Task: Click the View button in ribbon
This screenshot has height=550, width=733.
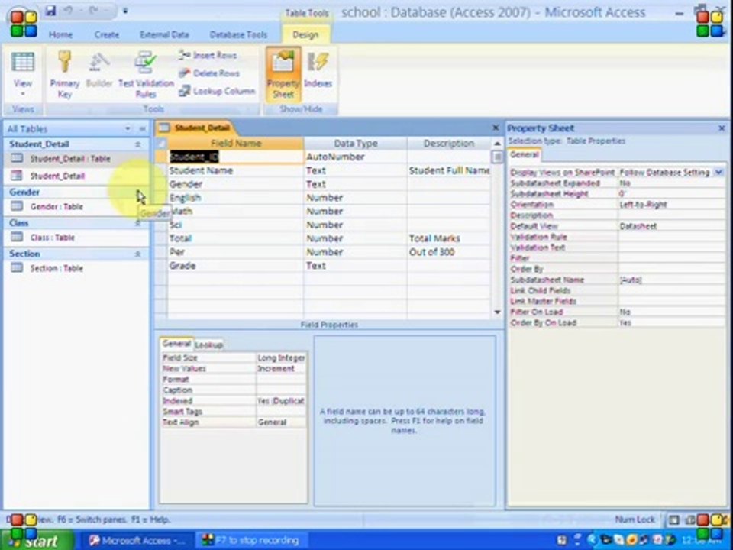Action: (22, 75)
